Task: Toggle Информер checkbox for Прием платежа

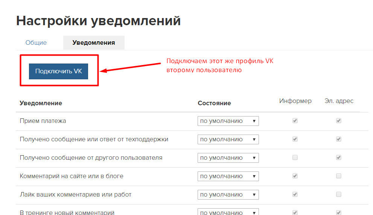Action: (295, 121)
